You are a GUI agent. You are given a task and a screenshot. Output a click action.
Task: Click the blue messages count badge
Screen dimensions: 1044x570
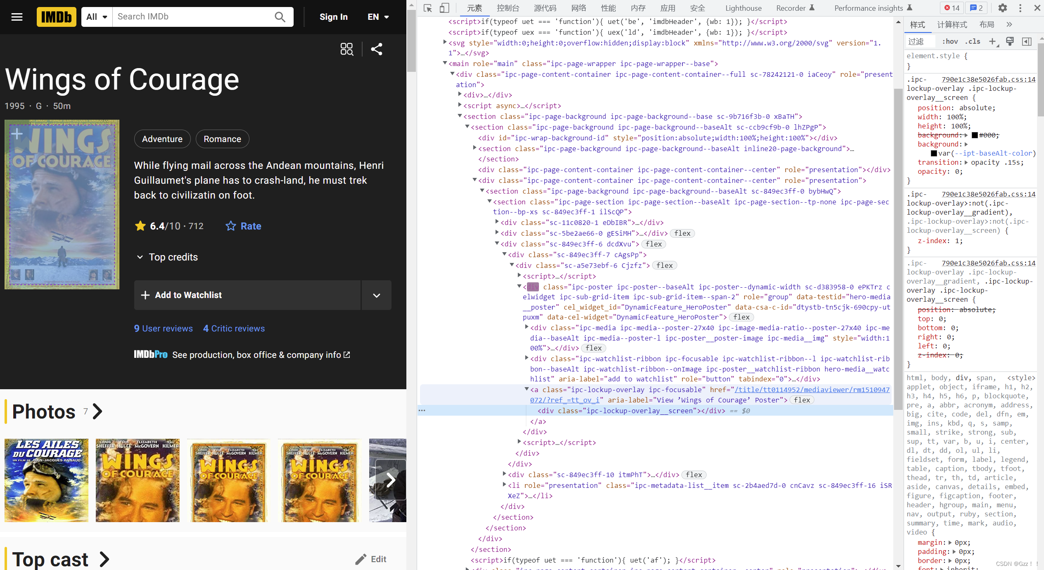point(977,8)
